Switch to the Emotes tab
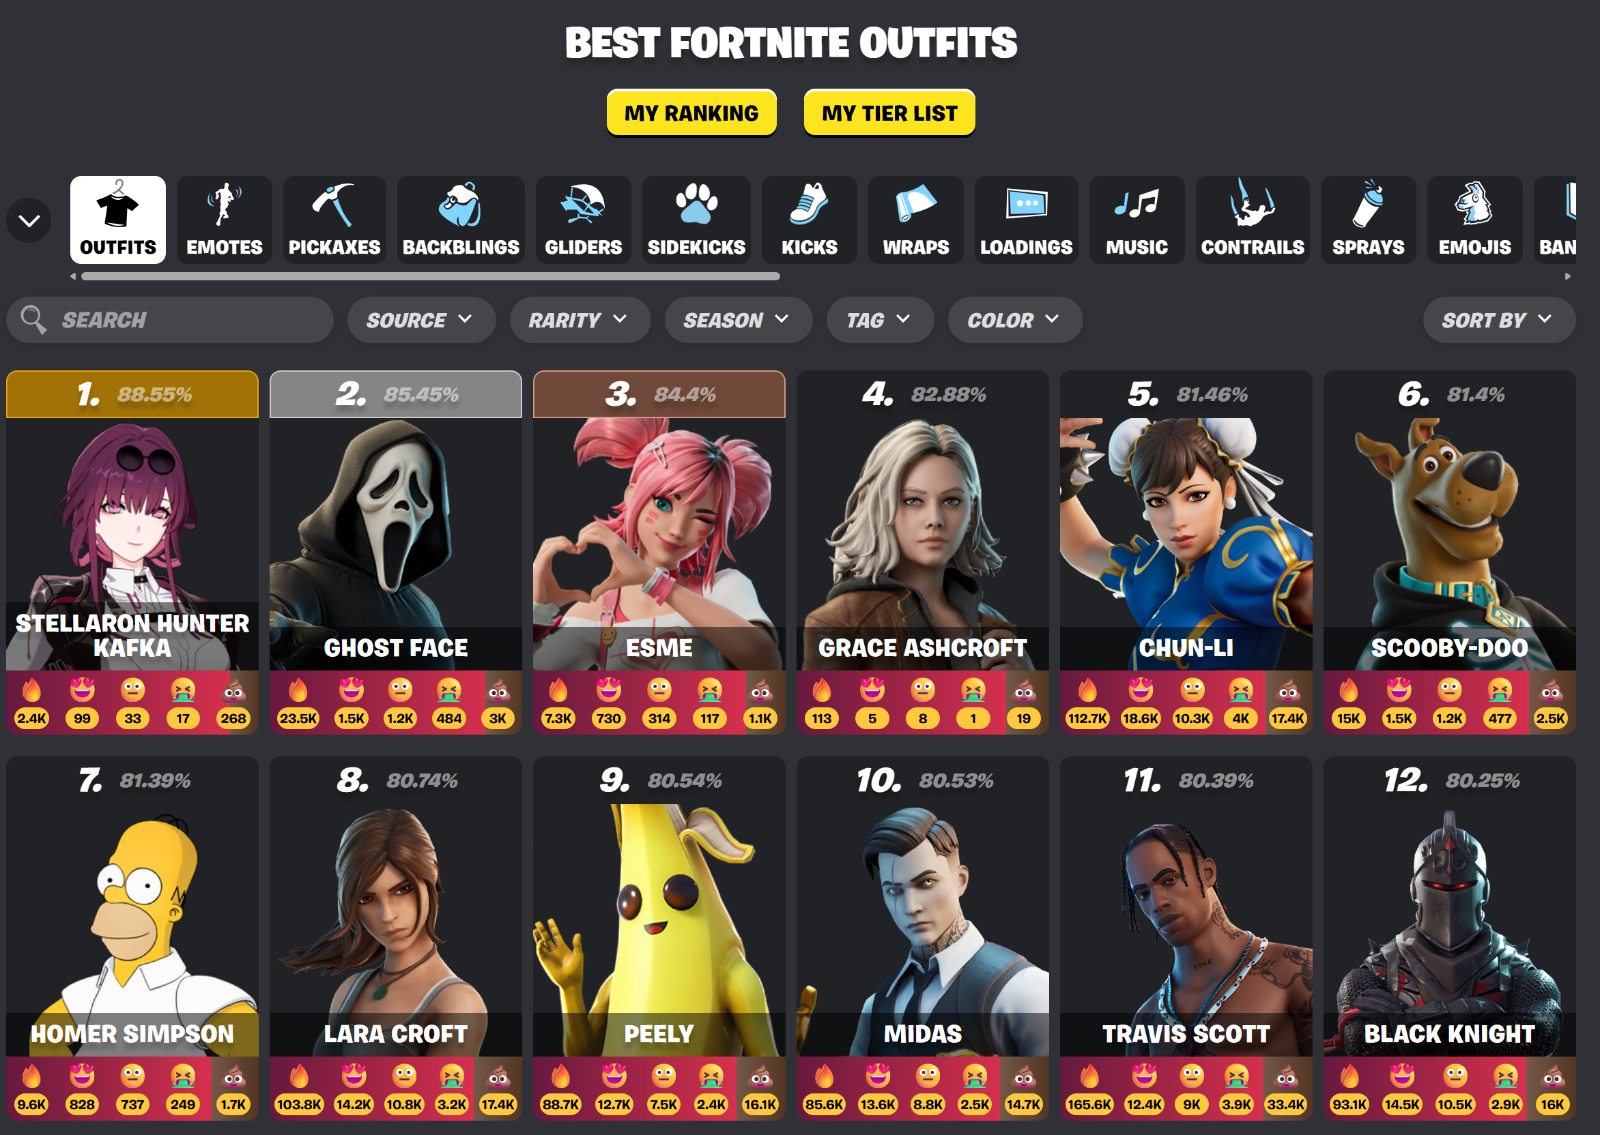Image resolution: width=1600 pixels, height=1135 pixels. coord(224,220)
